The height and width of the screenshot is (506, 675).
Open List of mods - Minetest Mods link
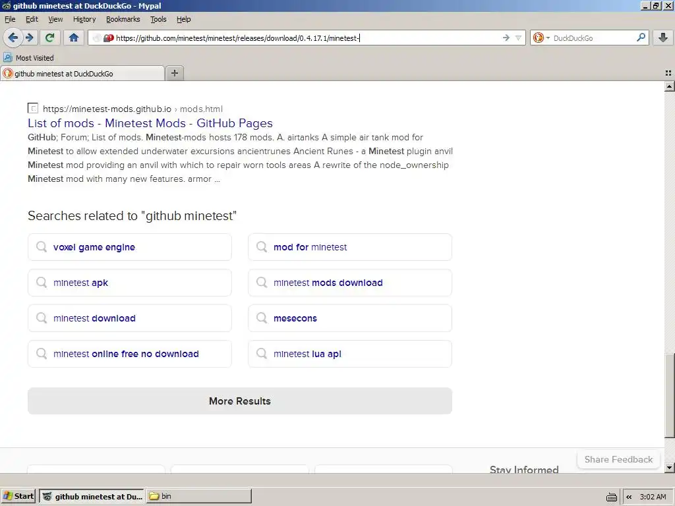click(150, 123)
